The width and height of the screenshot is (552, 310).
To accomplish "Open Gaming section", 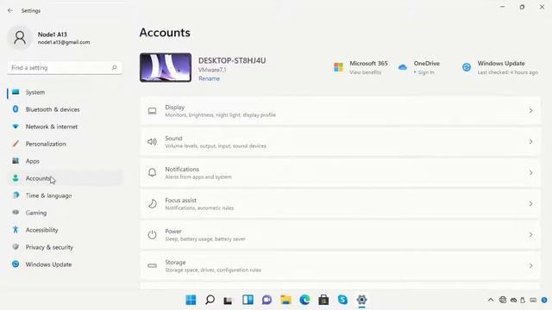I will coord(65,213).
